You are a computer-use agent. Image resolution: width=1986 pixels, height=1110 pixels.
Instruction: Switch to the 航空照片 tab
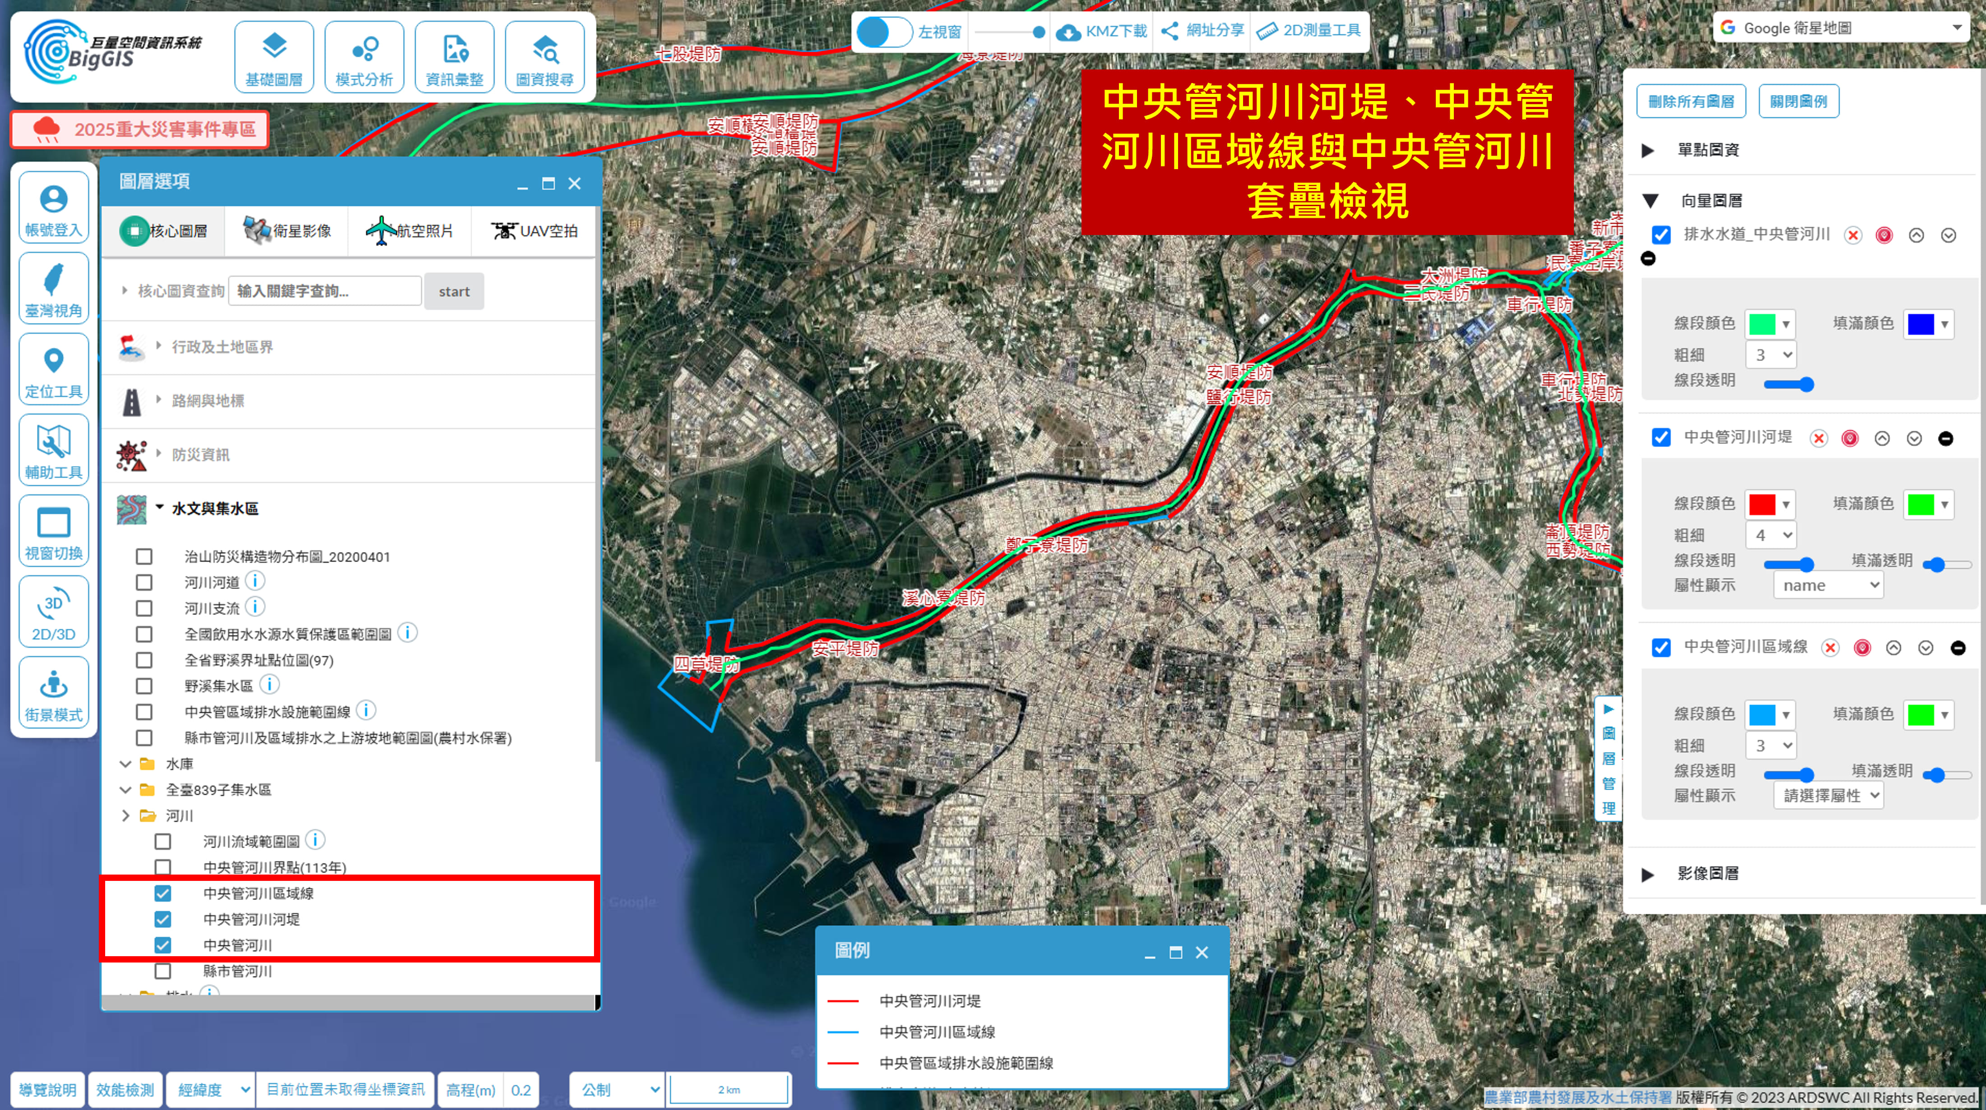coord(409,230)
